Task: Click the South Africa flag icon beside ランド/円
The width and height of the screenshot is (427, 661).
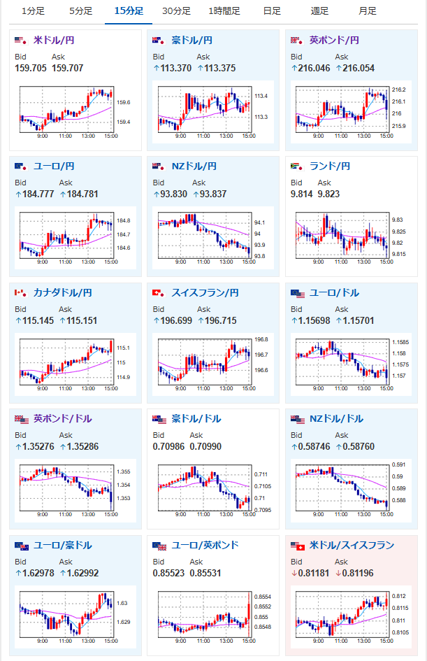Action: 297,166
